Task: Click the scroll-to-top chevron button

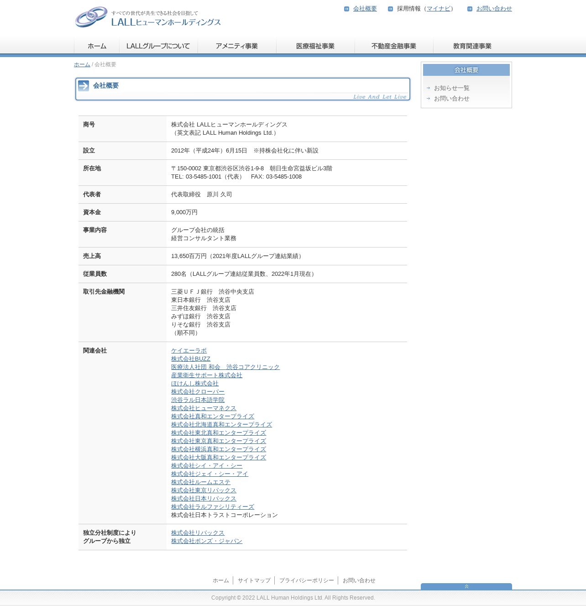Action: 466,586
